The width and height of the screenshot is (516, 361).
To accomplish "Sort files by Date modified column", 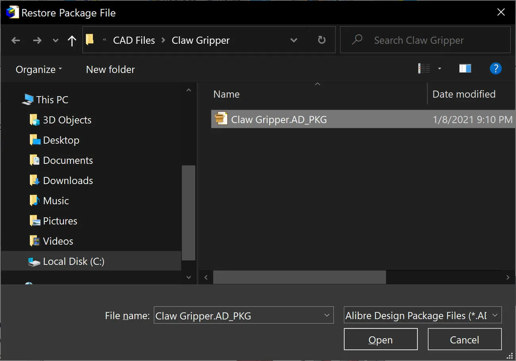I will [x=464, y=94].
